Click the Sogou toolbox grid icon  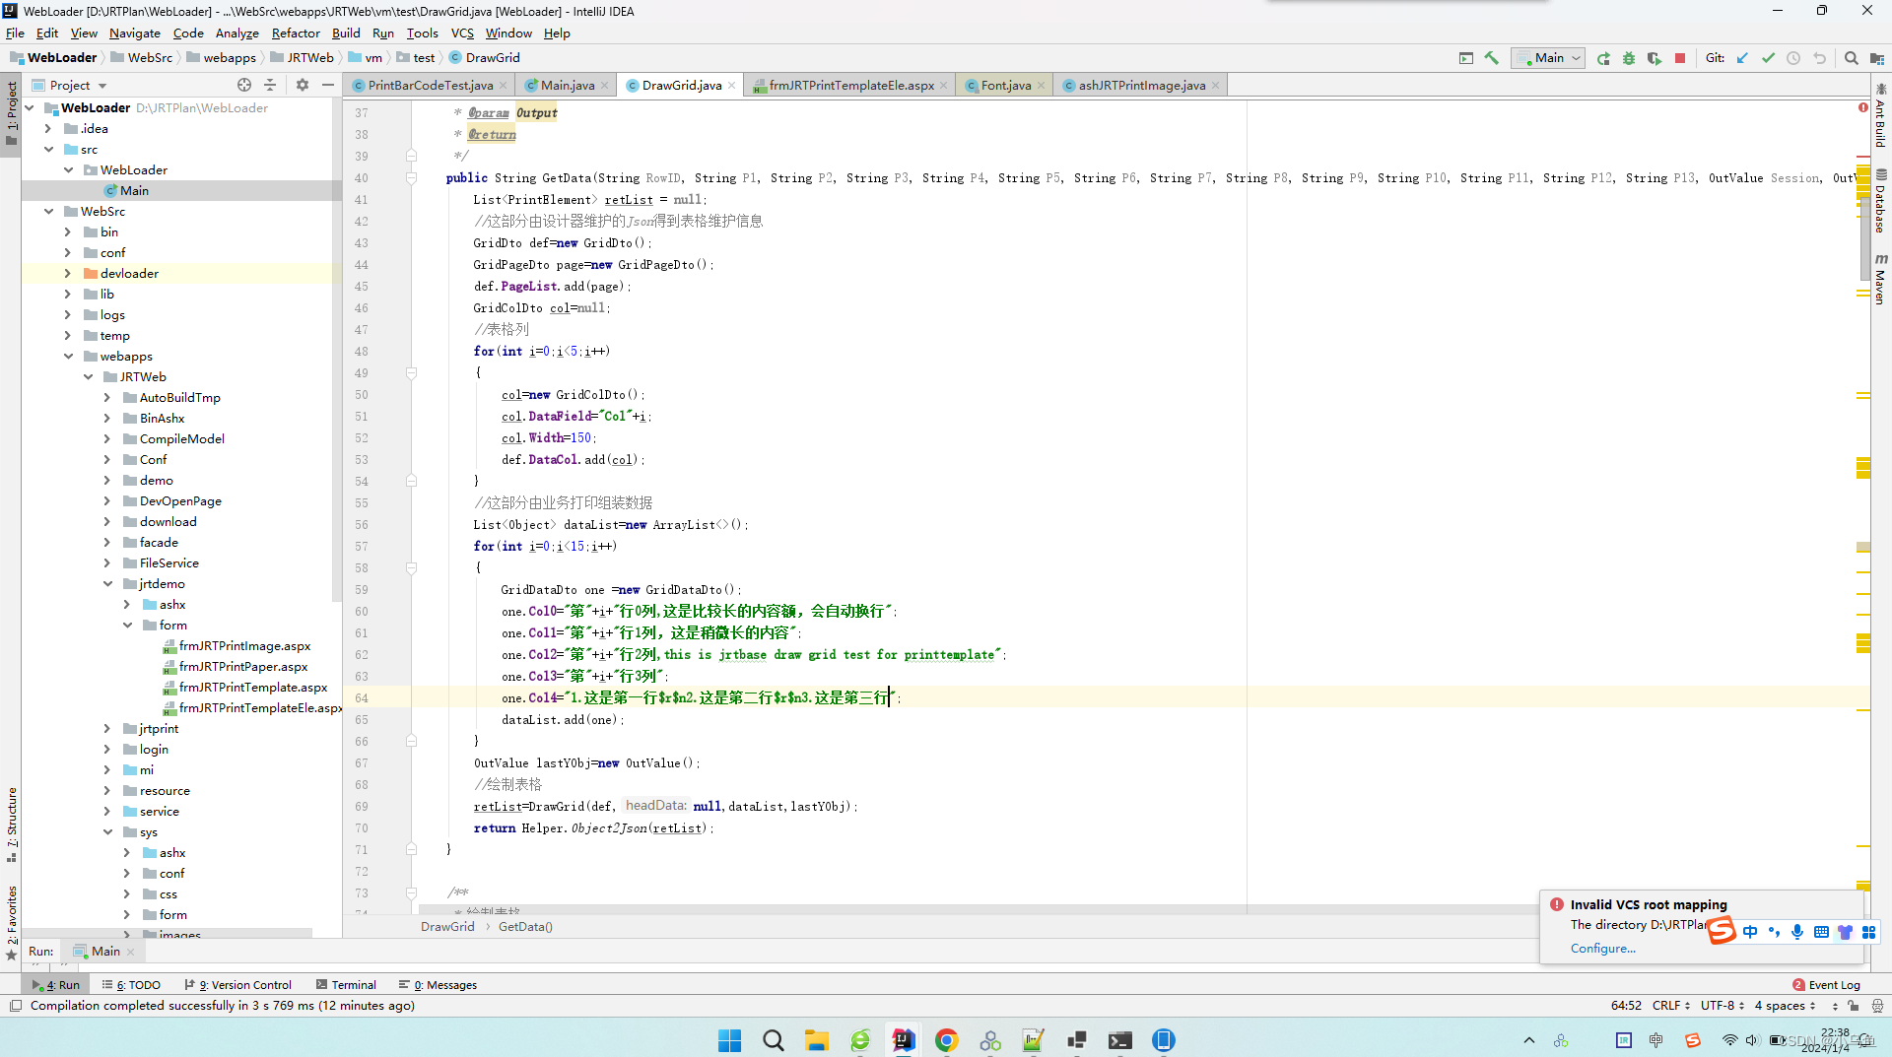coord(1868,932)
